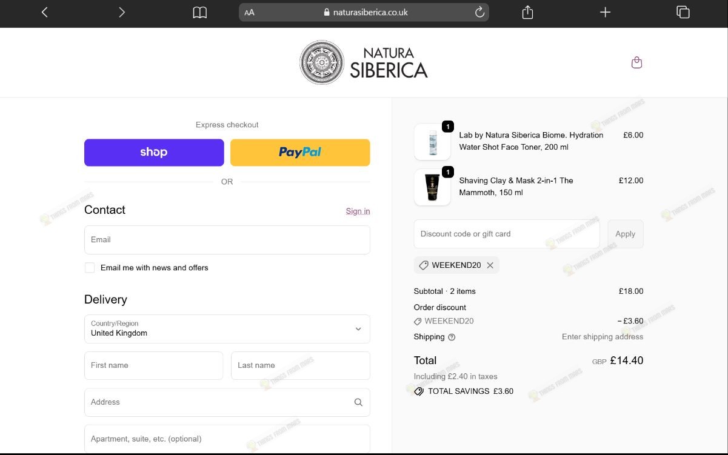728x455 pixels.
Task: Focus the First name field
Action: point(154,365)
